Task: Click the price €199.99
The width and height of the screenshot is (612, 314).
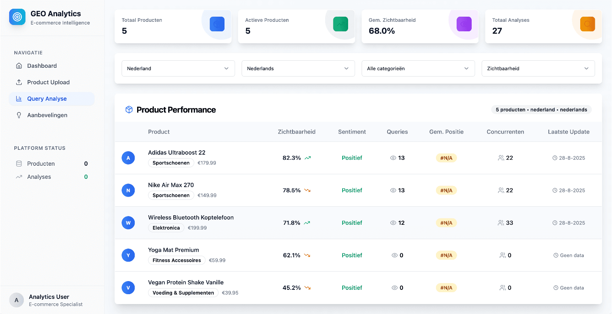Action: coord(197,228)
